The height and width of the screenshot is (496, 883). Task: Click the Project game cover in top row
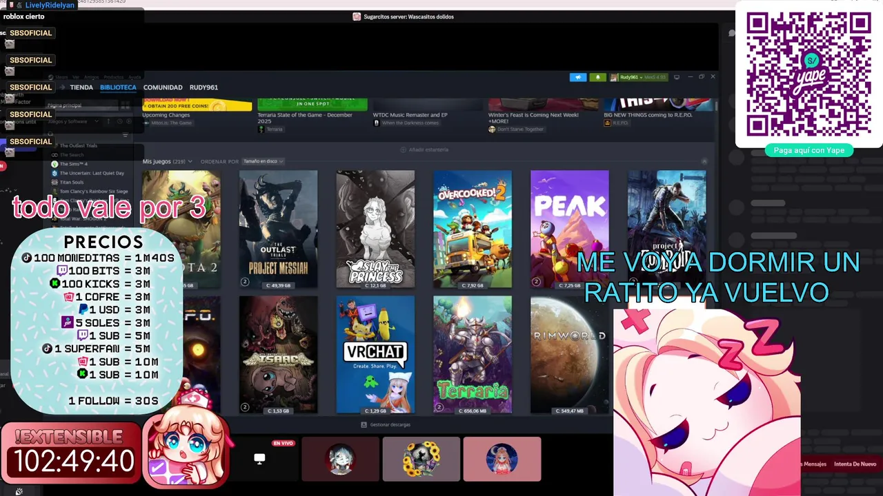[x=666, y=229]
